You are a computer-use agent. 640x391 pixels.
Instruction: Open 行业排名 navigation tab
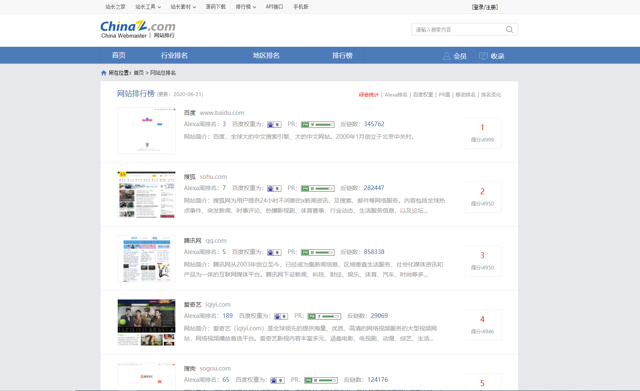point(175,55)
